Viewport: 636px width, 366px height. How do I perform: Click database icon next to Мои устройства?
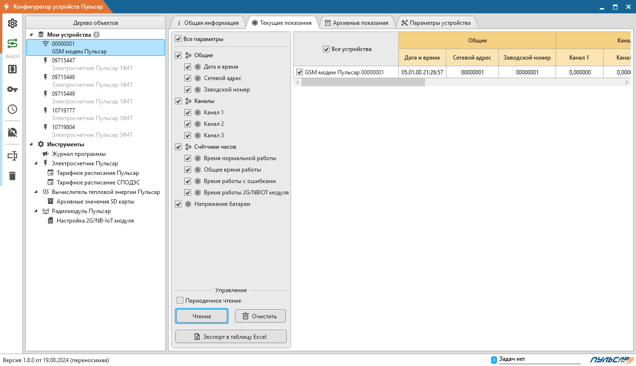(x=41, y=35)
